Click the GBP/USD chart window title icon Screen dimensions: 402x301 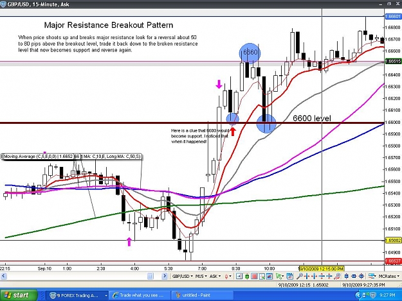[x=3, y=4]
